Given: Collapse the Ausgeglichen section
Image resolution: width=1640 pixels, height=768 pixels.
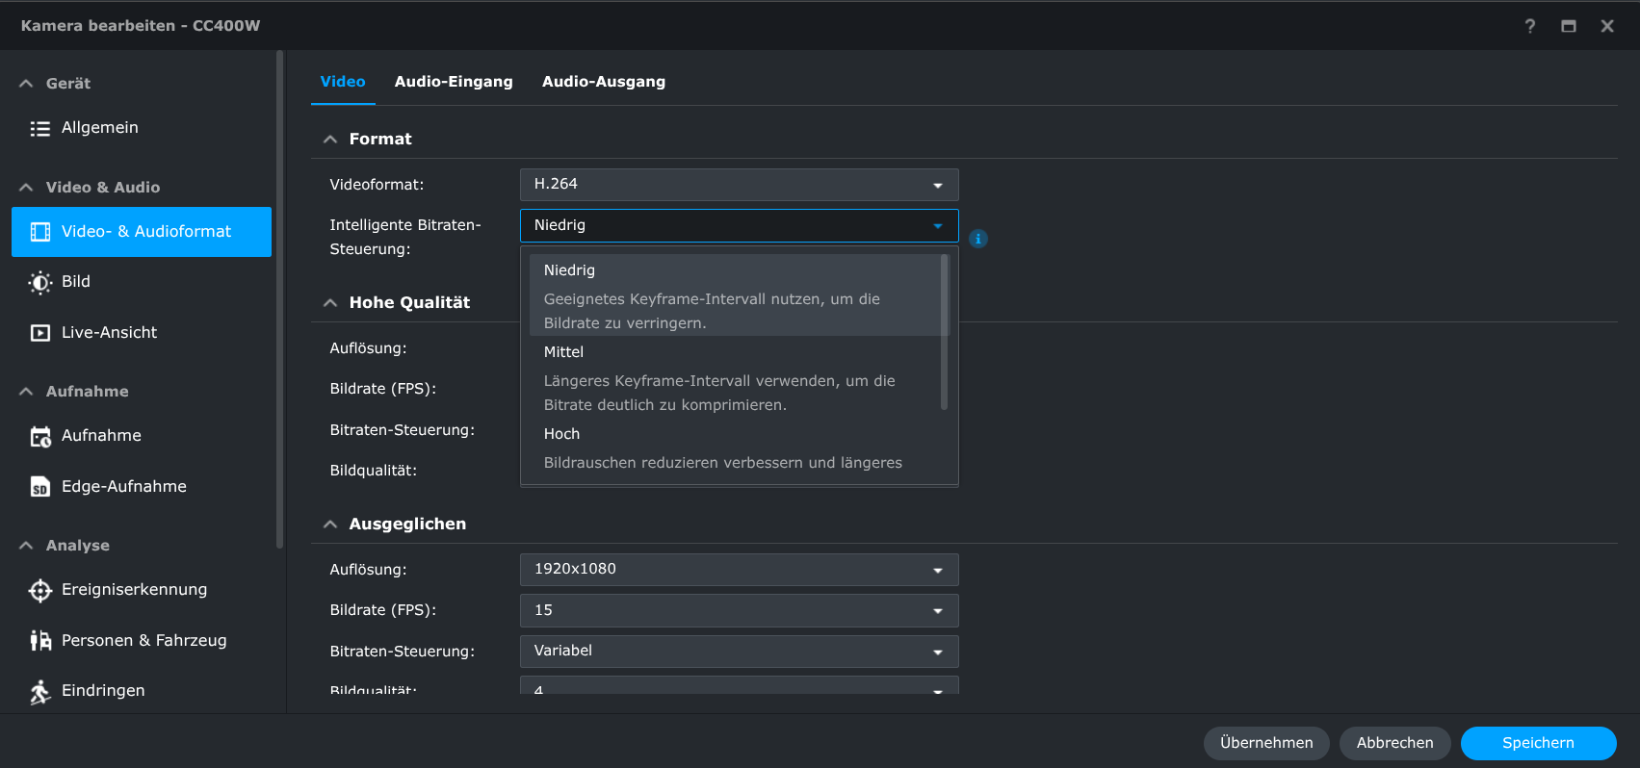Looking at the screenshot, I should point(330,525).
